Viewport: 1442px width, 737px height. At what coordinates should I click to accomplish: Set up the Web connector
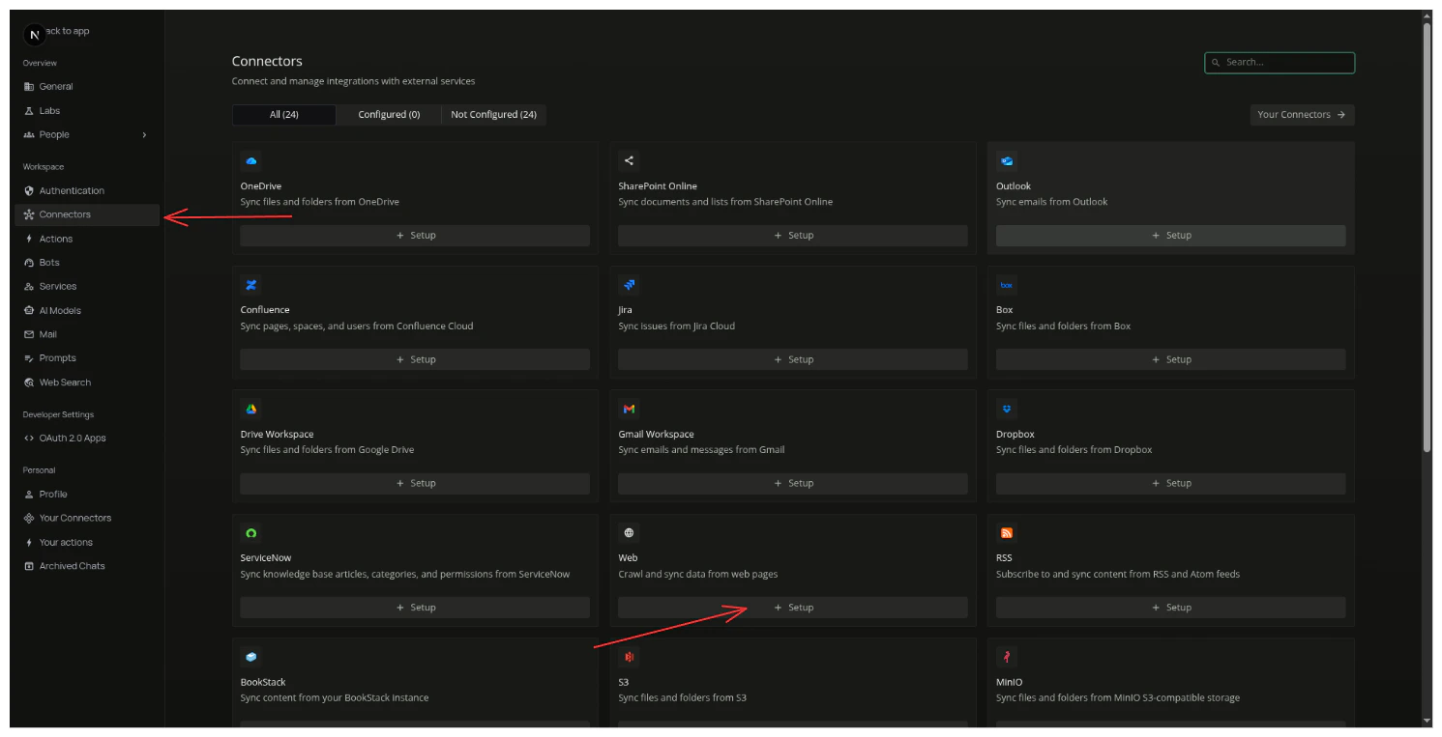[x=793, y=608]
